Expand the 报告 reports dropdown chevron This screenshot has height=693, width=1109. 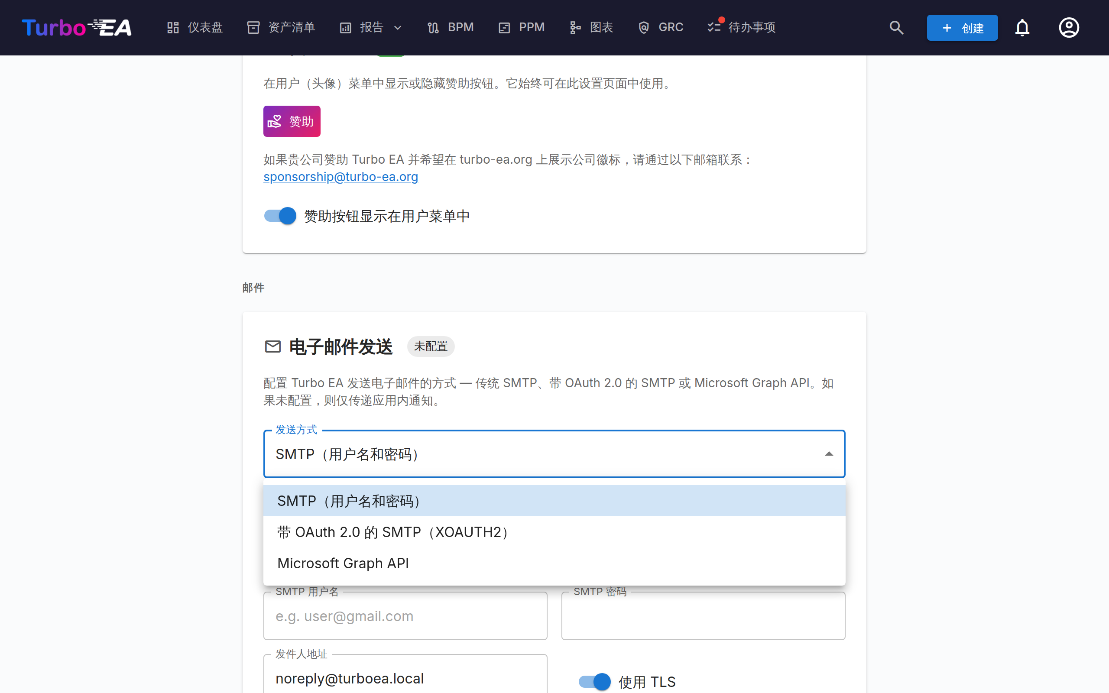click(398, 28)
